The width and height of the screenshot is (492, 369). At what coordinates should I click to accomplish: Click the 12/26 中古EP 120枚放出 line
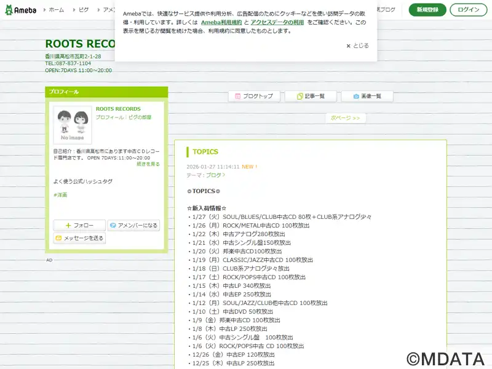232,355
